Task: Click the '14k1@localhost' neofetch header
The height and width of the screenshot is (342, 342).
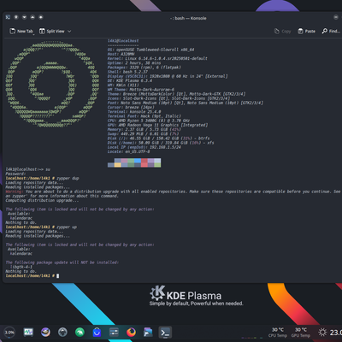Action: point(123,41)
